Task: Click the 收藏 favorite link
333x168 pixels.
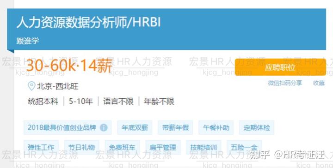Action: [x=319, y=83]
